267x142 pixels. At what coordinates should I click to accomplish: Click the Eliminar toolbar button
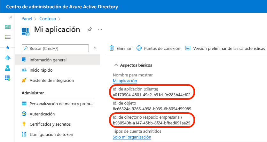(120, 48)
